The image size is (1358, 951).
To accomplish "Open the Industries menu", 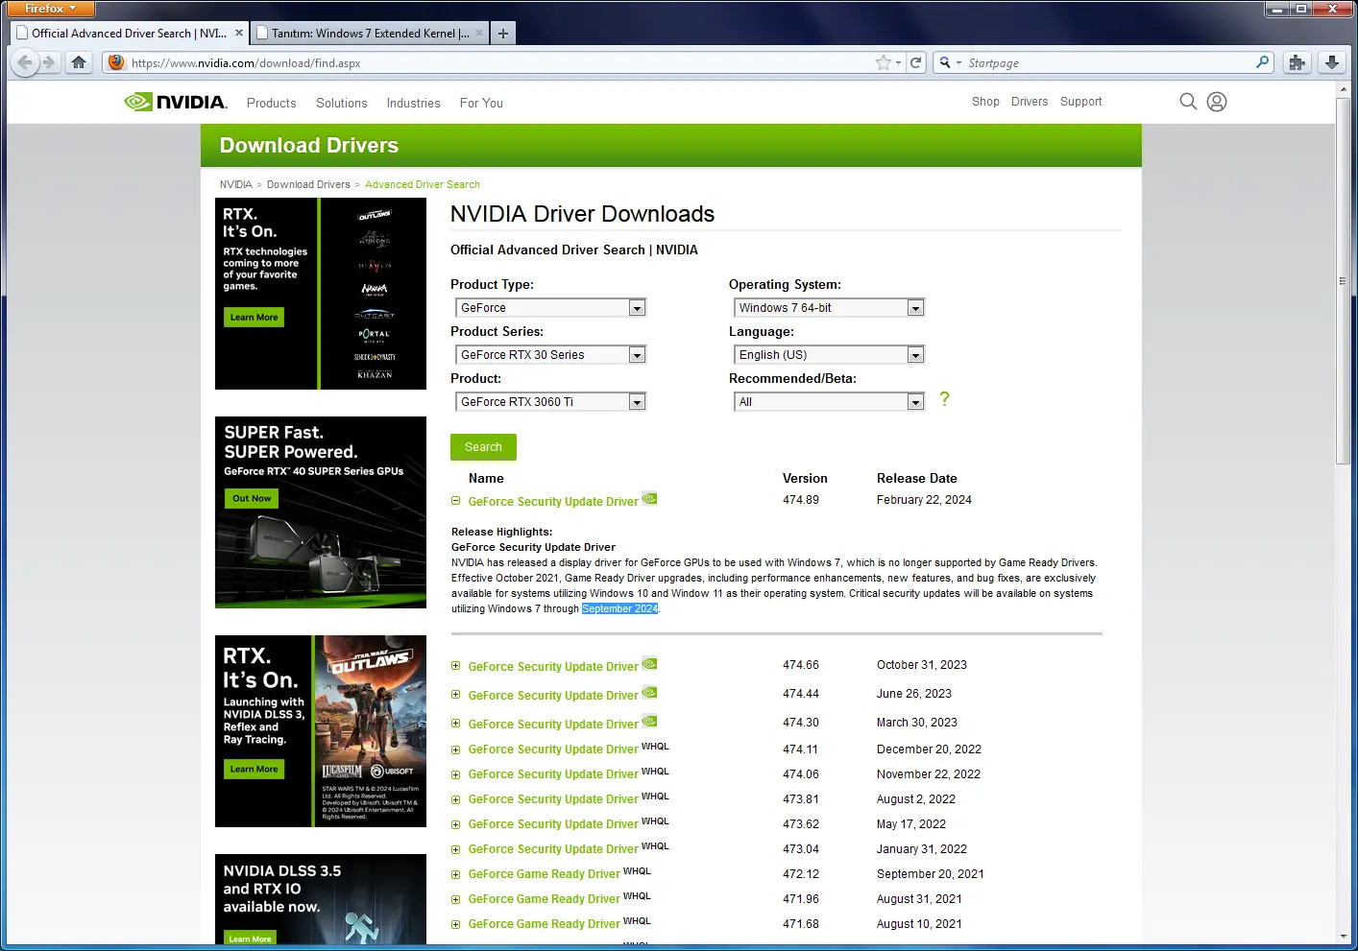I will click(413, 103).
